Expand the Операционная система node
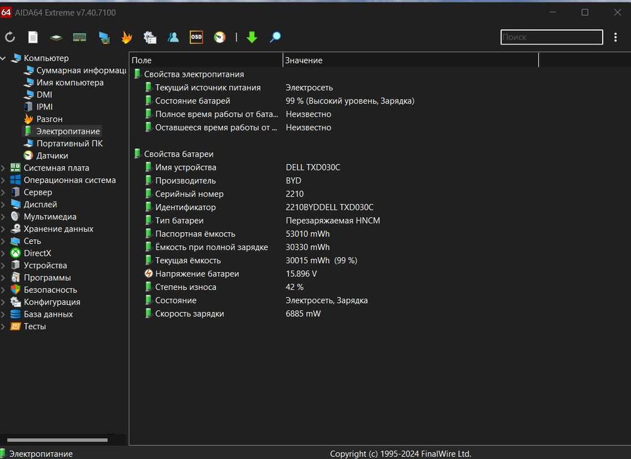 3,180
